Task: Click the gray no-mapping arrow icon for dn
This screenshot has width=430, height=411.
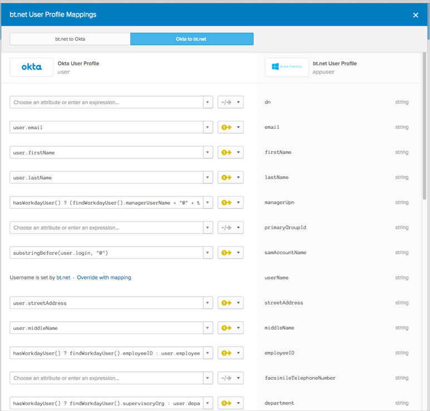Action: [x=226, y=103]
